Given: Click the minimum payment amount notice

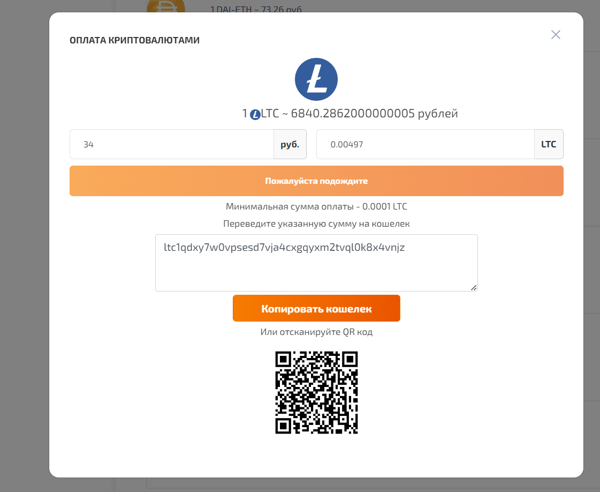Looking at the screenshot, I should [x=316, y=206].
